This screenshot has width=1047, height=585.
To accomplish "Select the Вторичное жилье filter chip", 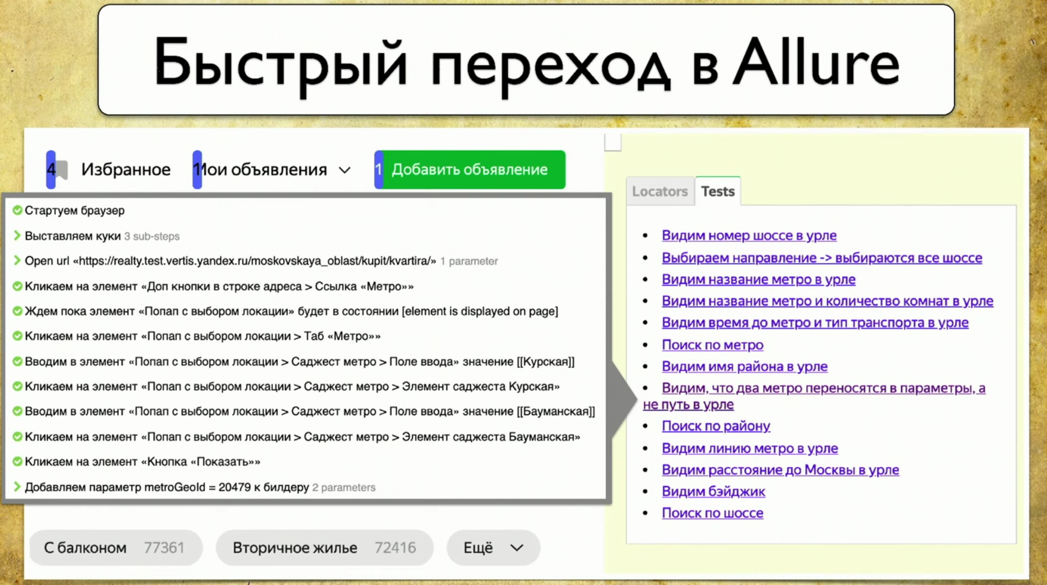I will (x=324, y=548).
